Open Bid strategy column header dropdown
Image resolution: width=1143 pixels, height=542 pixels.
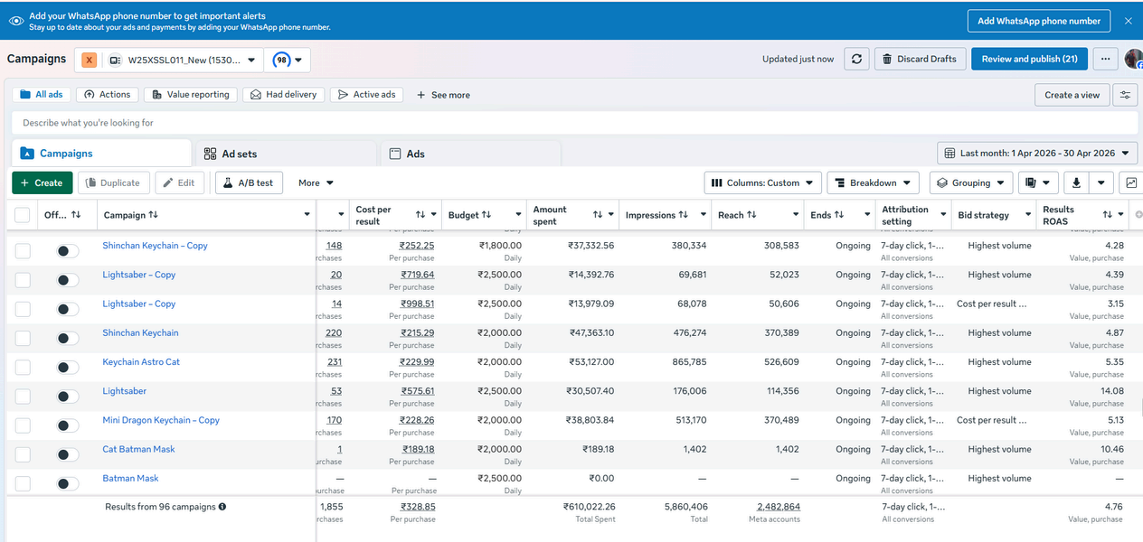[x=1029, y=215]
